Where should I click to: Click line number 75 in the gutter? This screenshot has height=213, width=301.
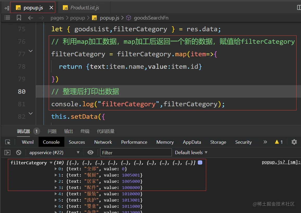point(22,29)
